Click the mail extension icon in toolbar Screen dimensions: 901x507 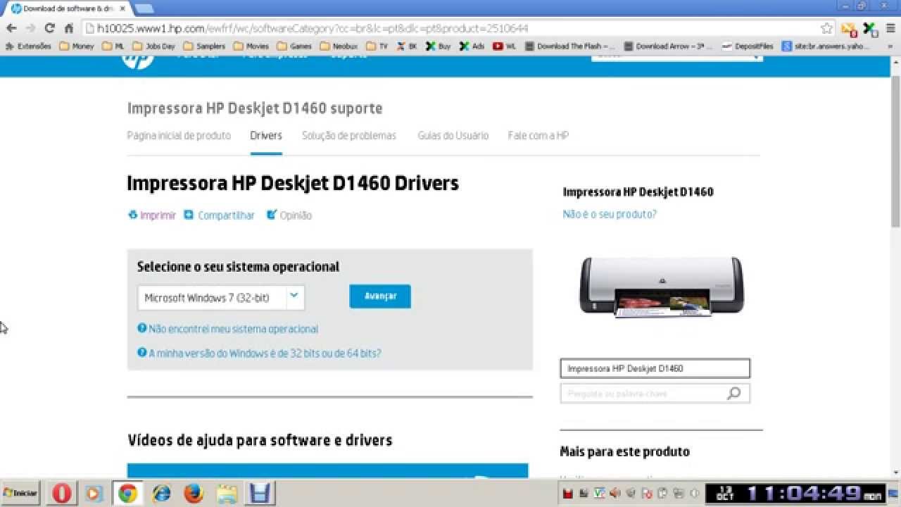tap(848, 29)
